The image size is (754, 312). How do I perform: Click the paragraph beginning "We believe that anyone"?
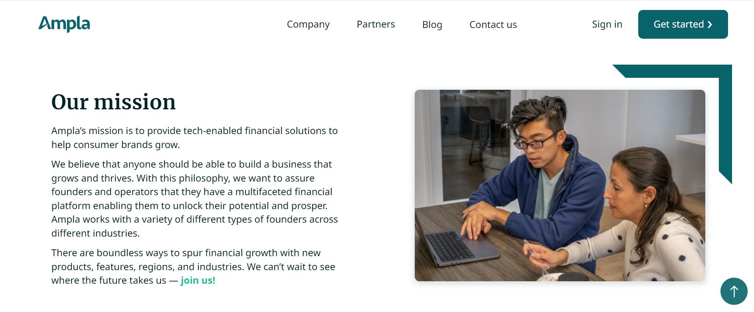194,199
